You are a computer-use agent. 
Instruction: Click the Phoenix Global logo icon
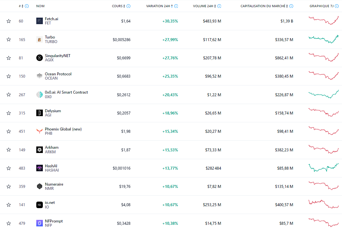40,131
